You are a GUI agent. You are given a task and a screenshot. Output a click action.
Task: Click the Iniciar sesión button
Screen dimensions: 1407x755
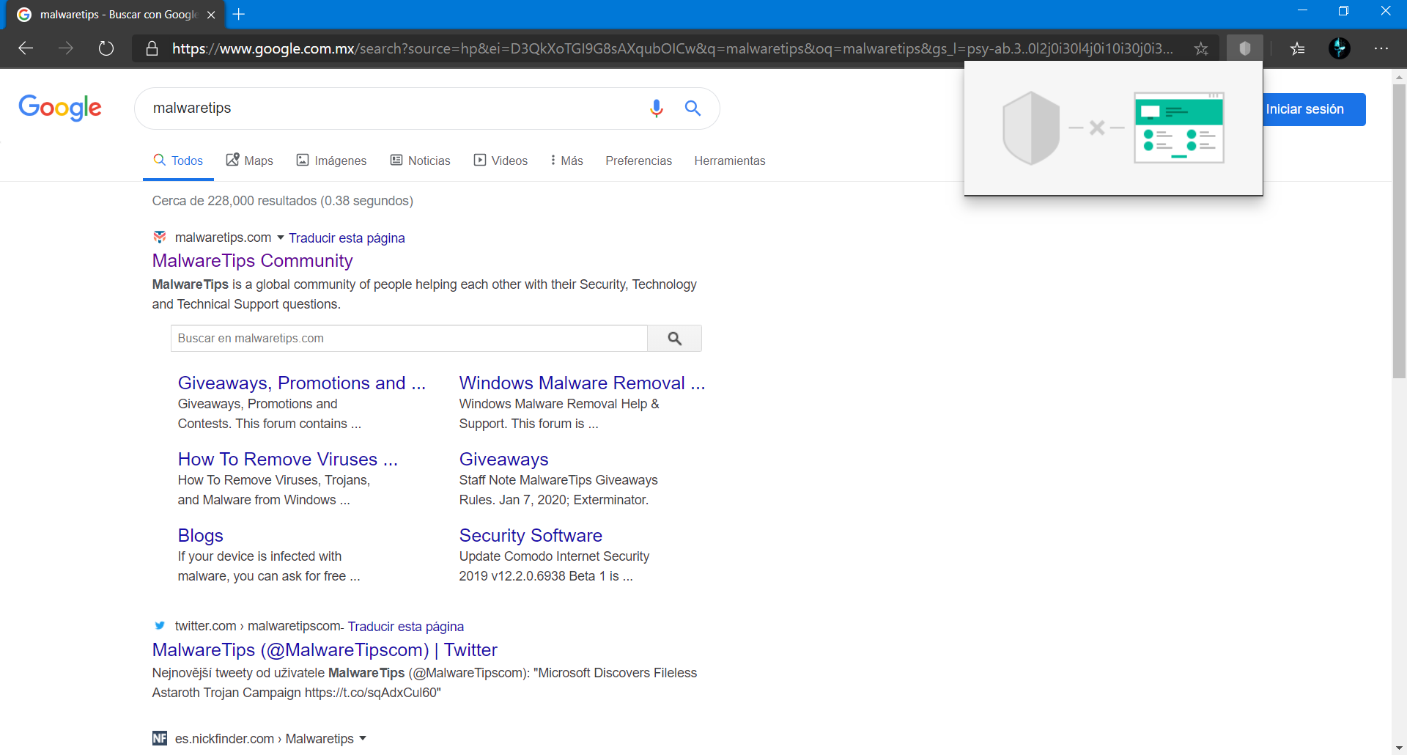tap(1313, 109)
